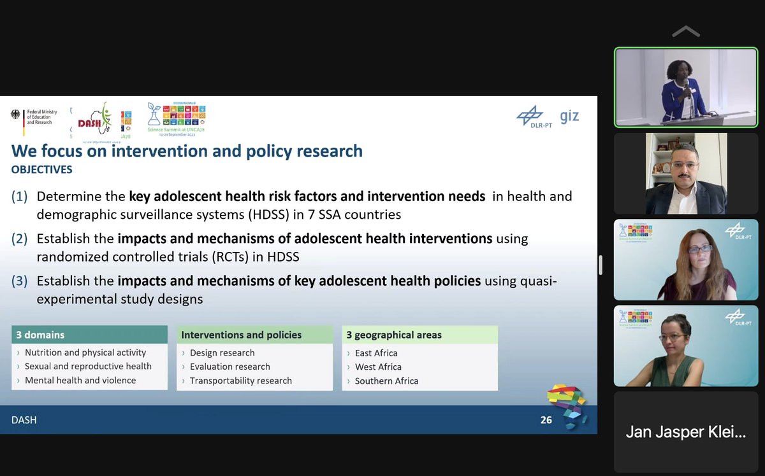Click the 'DASH' footer label
Viewport: 765px width, 476px height.
(24, 420)
